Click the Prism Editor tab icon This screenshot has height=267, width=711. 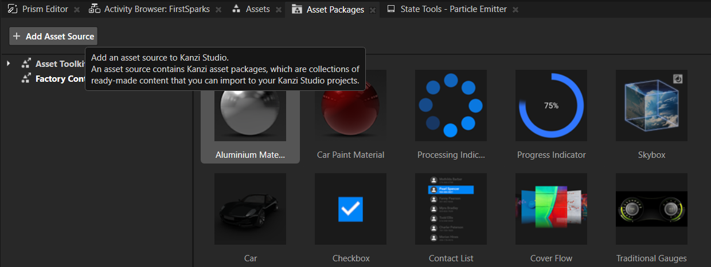click(x=11, y=9)
